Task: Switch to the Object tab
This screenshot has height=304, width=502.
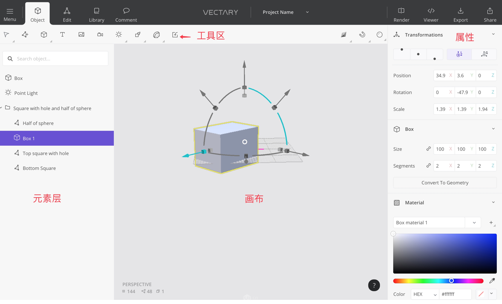Action: click(x=37, y=14)
